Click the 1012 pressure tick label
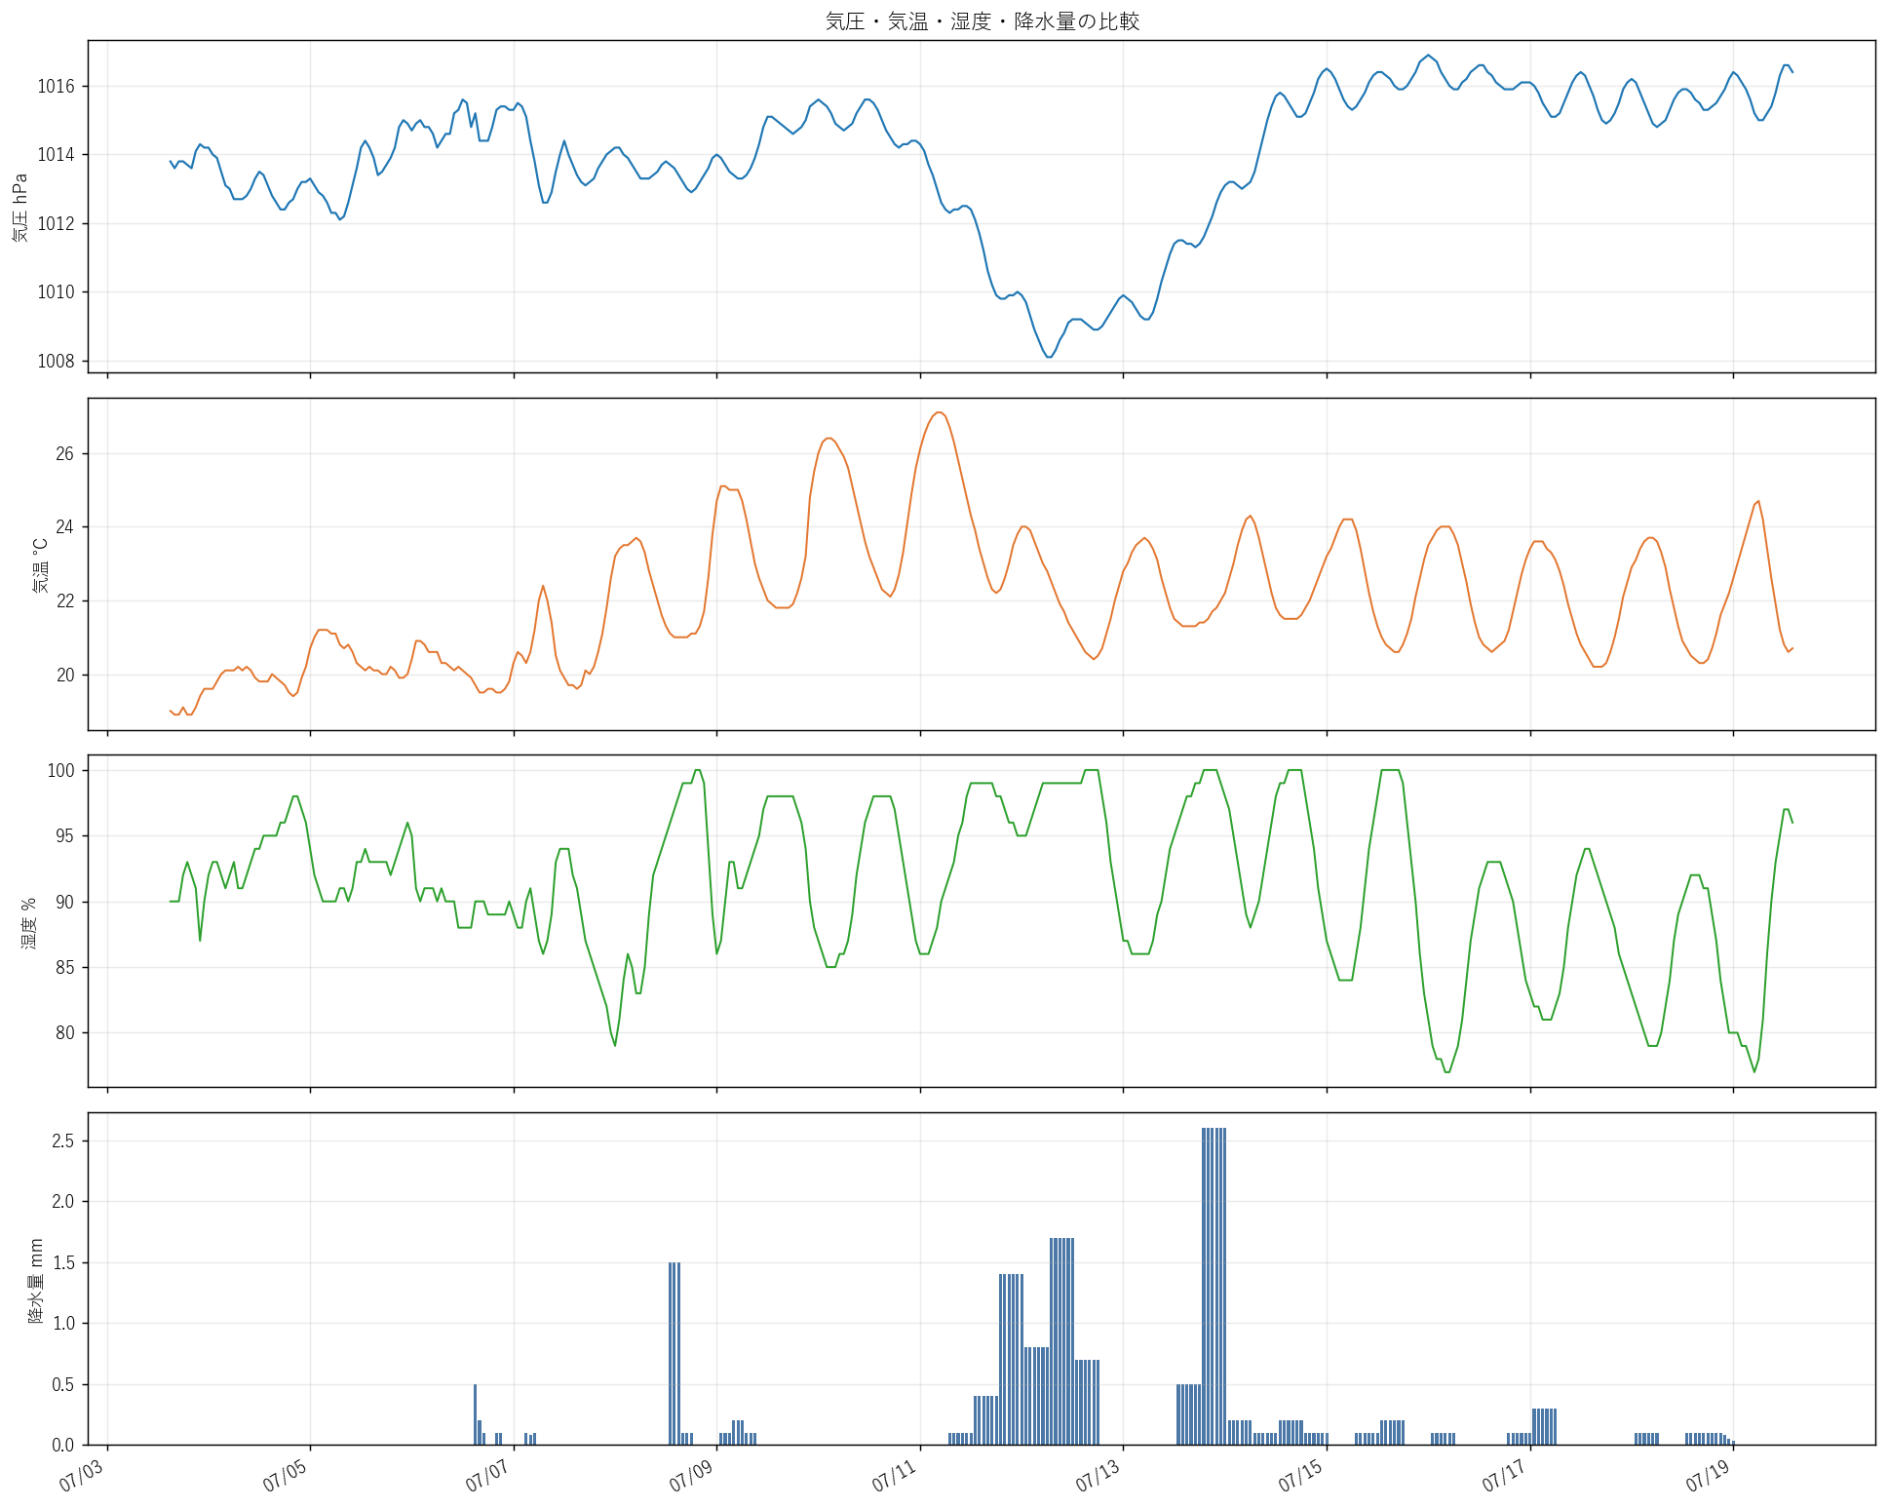 (57, 224)
